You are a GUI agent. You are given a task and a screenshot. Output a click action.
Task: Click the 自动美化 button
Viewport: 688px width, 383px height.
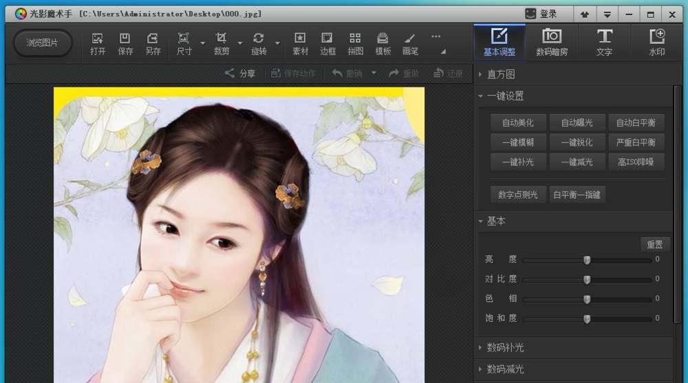pyautogui.click(x=518, y=122)
